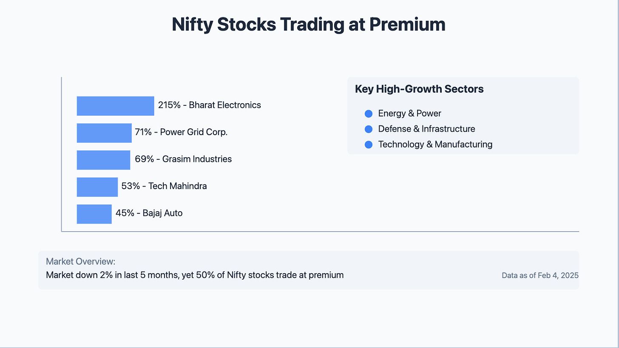Click the Bharat Electronics 215% bar
The height and width of the screenshot is (348, 619).
click(x=115, y=106)
